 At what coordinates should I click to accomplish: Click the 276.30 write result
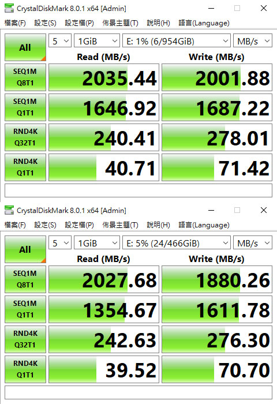[217, 339]
